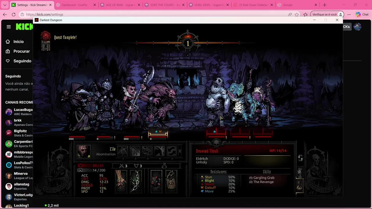Select the padlock trinket slot
The image size is (372, 209).
point(171,181)
